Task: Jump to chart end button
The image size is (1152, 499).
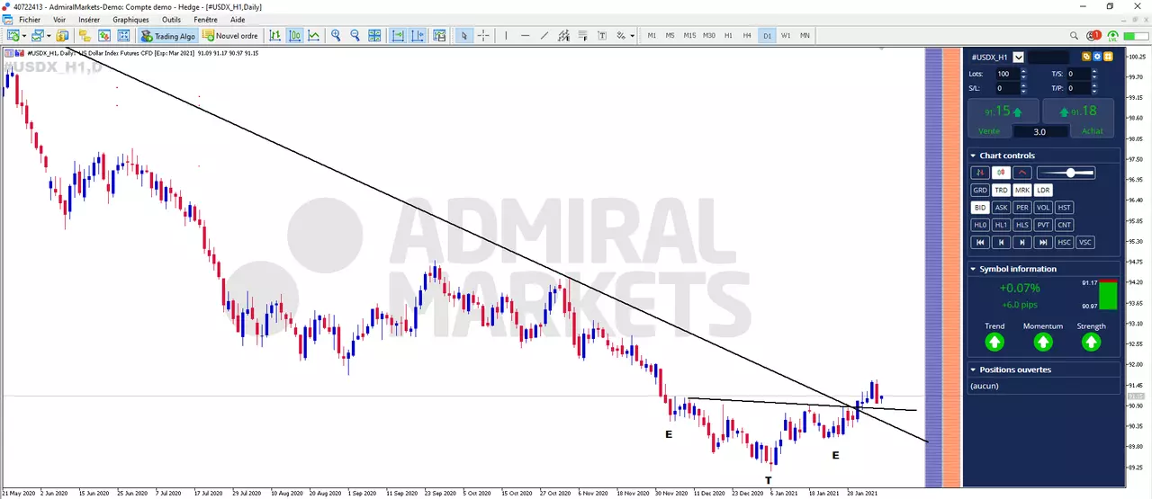Action: [x=1043, y=242]
